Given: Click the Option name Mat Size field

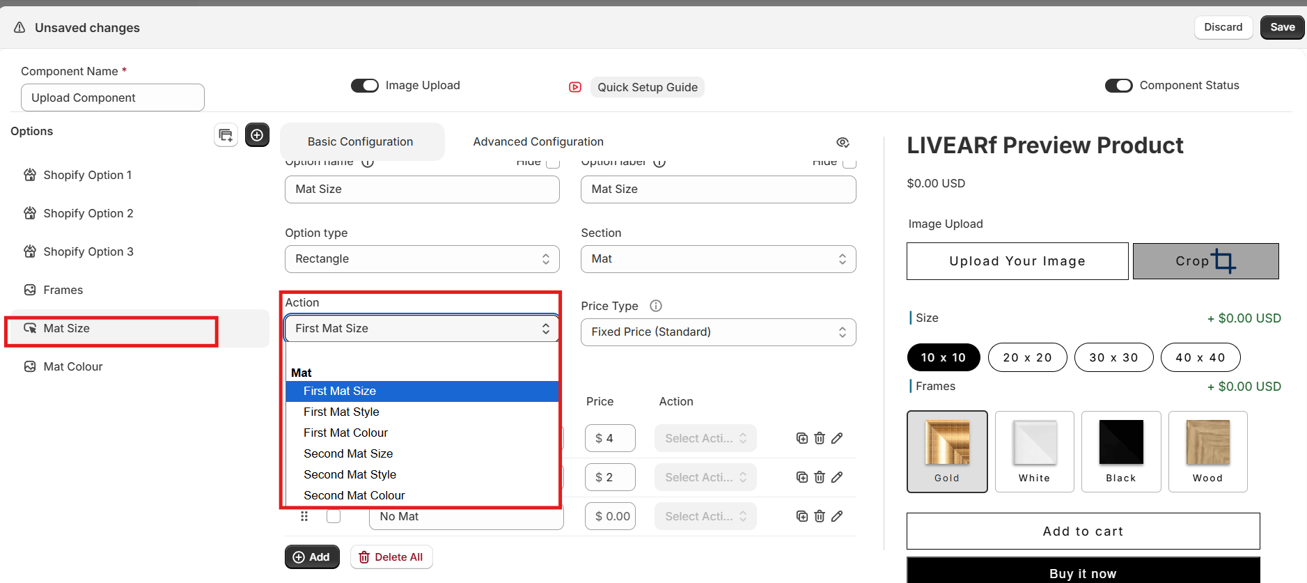Looking at the screenshot, I should click(x=422, y=189).
